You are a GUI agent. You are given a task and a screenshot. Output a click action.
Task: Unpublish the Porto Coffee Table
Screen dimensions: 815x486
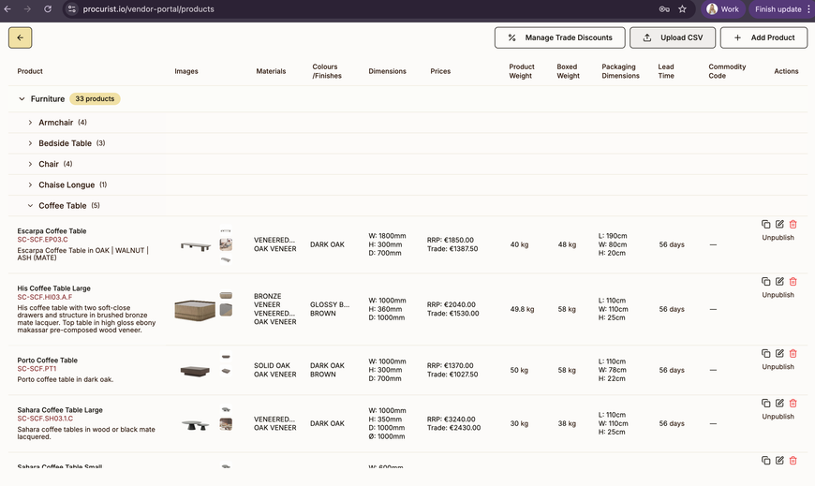[778, 367]
